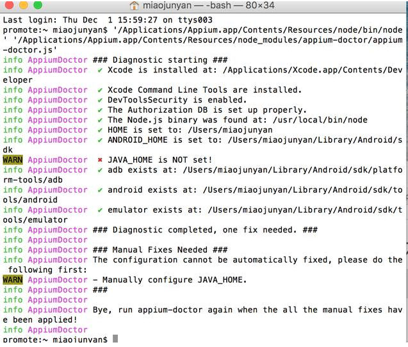This screenshot has height=347, width=408.
Task: Click the checkmark beside adb exists line
Action: (100, 170)
